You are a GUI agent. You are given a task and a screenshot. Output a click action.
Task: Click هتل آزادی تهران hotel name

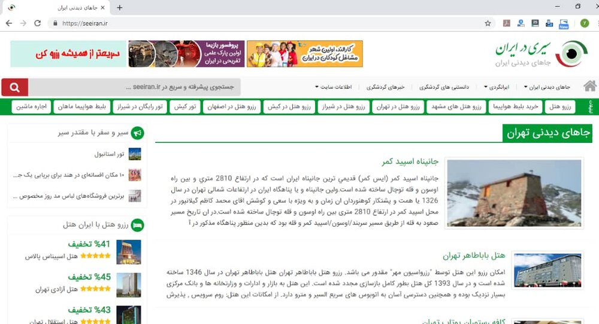click(x=56, y=289)
